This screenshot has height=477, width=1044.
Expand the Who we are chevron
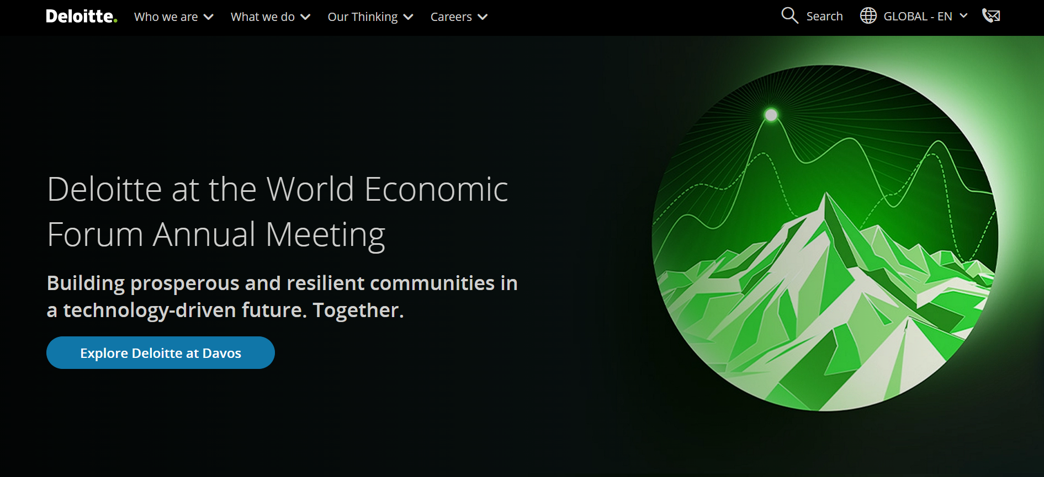[209, 17]
